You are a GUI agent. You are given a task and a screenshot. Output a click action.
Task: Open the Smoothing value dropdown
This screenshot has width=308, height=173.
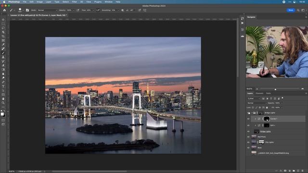tap(118, 10)
